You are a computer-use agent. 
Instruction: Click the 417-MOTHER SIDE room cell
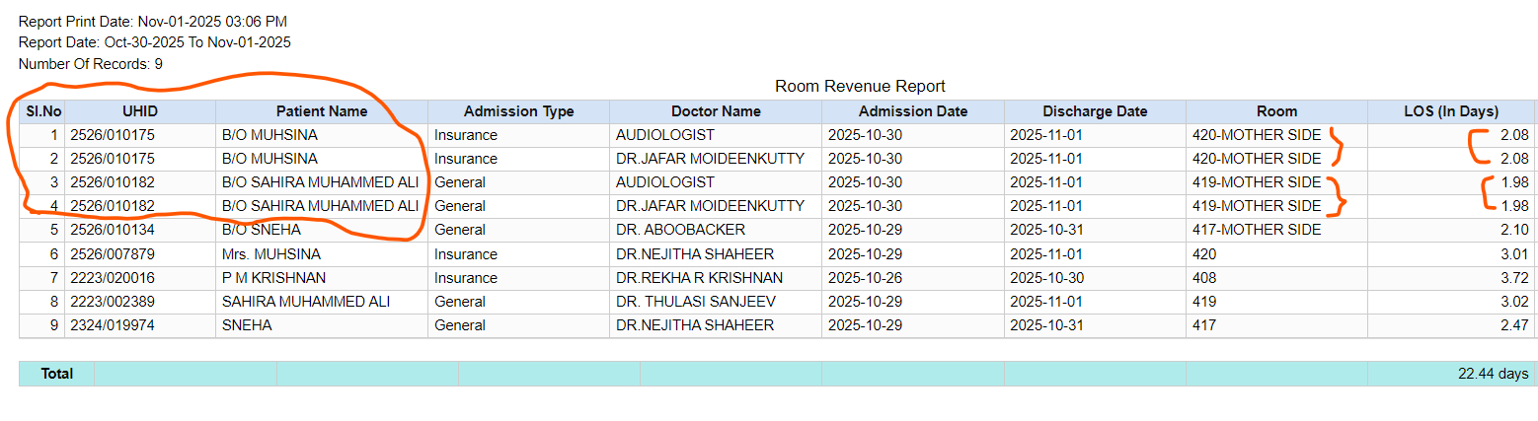[x=1256, y=230]
